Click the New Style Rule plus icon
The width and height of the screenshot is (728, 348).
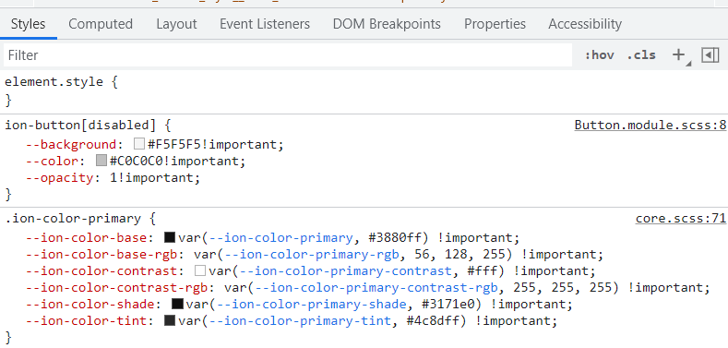679,55
